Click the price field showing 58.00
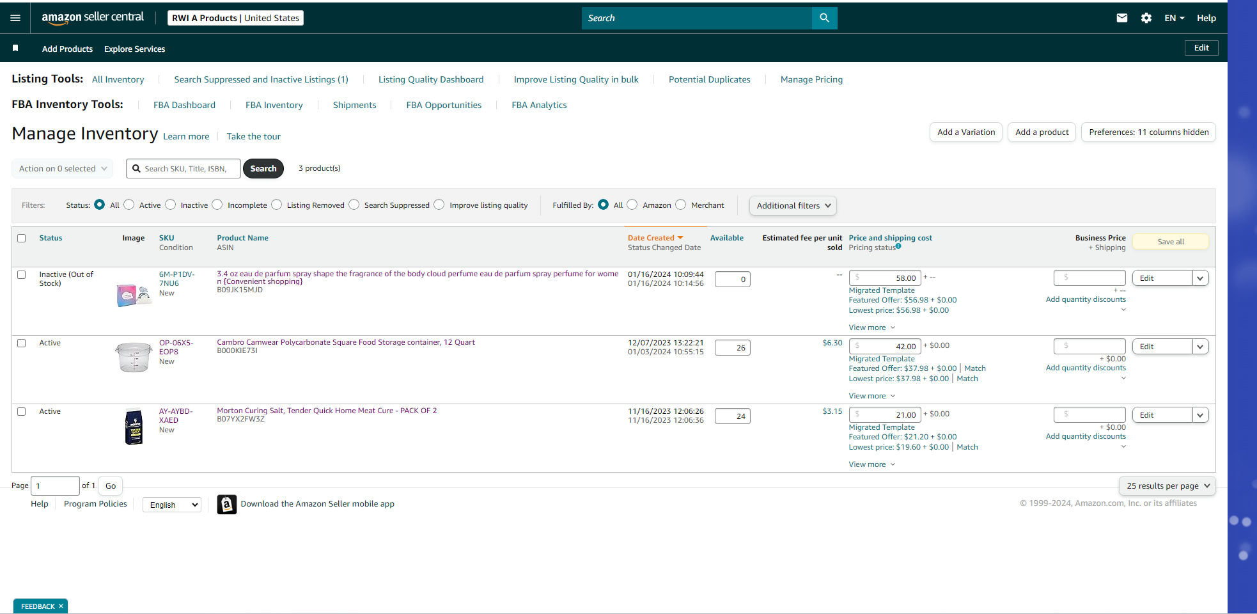The width and height of the screenshot is (1257, 614). click(885, 278)
